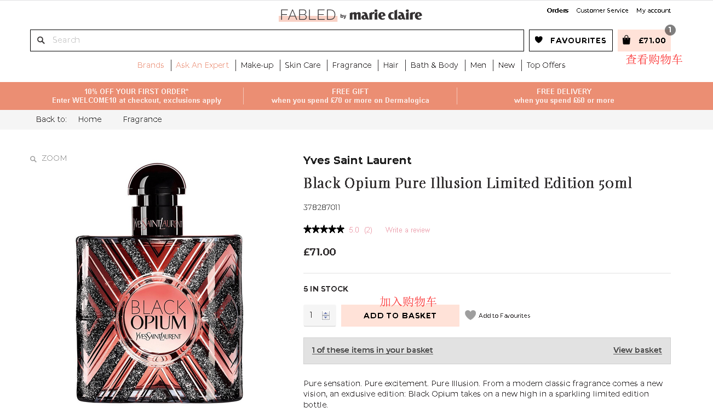Viewport: 713px width, 408px height.
Task: Click the grey heart Add to Favourites icon
Action: [x=470, y=316]
